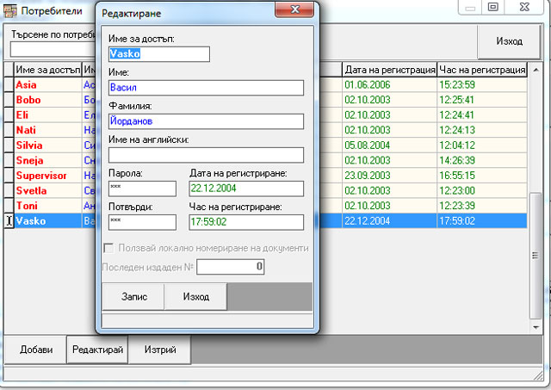Focus the Име за достъп field containing Vasko
This screenshot has width=551, height=390.
tap(158, 54)
